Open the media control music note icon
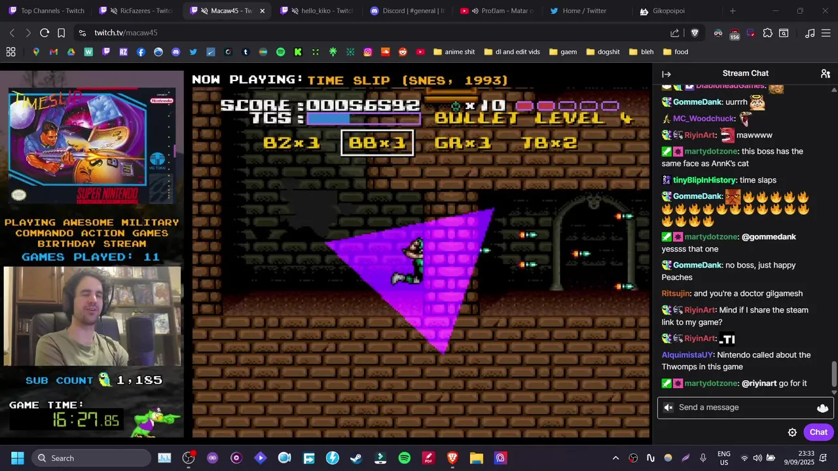Image resolution: width=838 pixels, height=471 pixels. click(810, 33)
